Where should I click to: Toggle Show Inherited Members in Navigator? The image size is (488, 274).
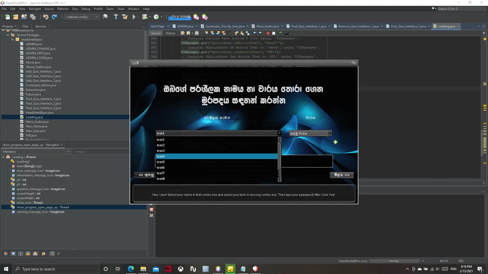click(6, 253)
